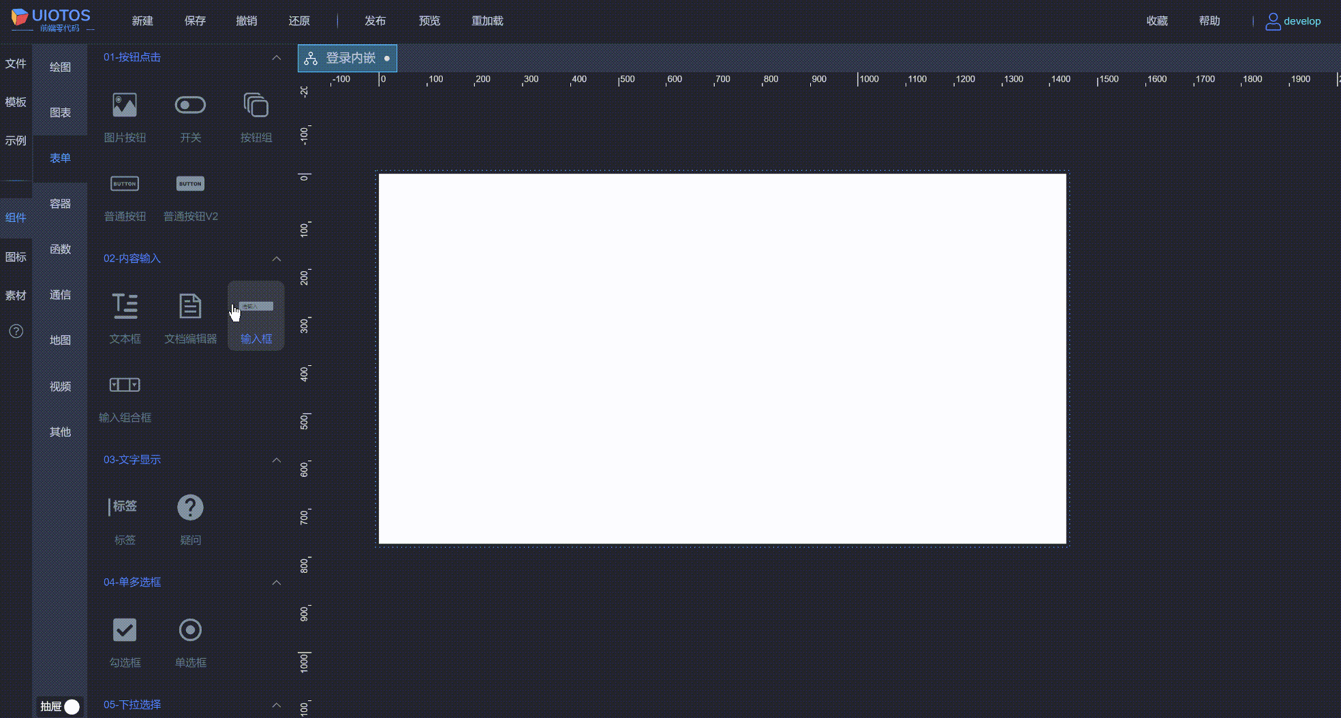Viewport: 1341px width, 718px height.
Task: Collapse the 02-内容输入 section
Action: tap(277, 259)
